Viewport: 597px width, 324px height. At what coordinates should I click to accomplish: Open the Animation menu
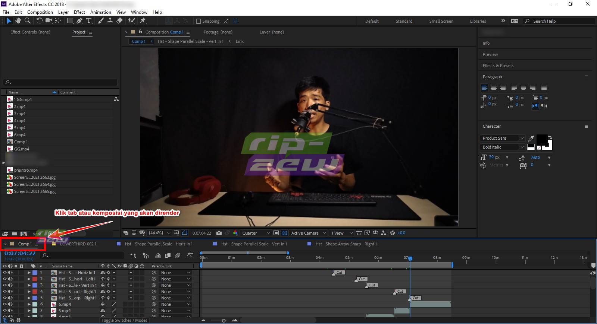click(x=101, y=12)
